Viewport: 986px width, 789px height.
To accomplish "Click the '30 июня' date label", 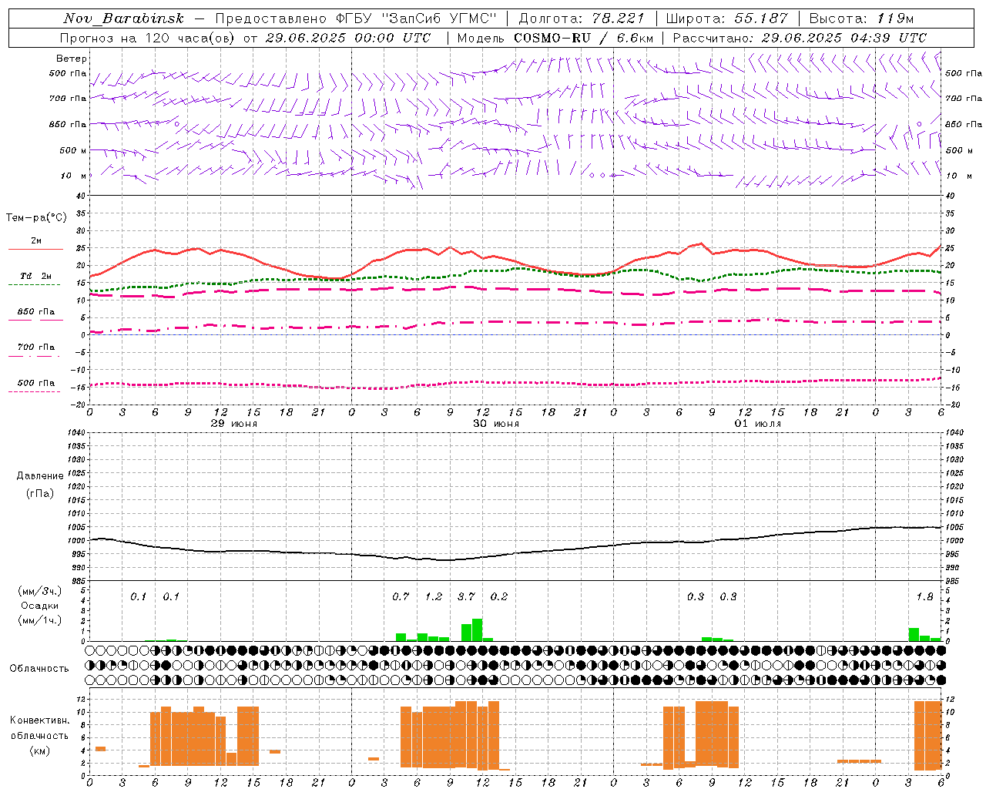I will pyautogui.click(x=496, y=424).
